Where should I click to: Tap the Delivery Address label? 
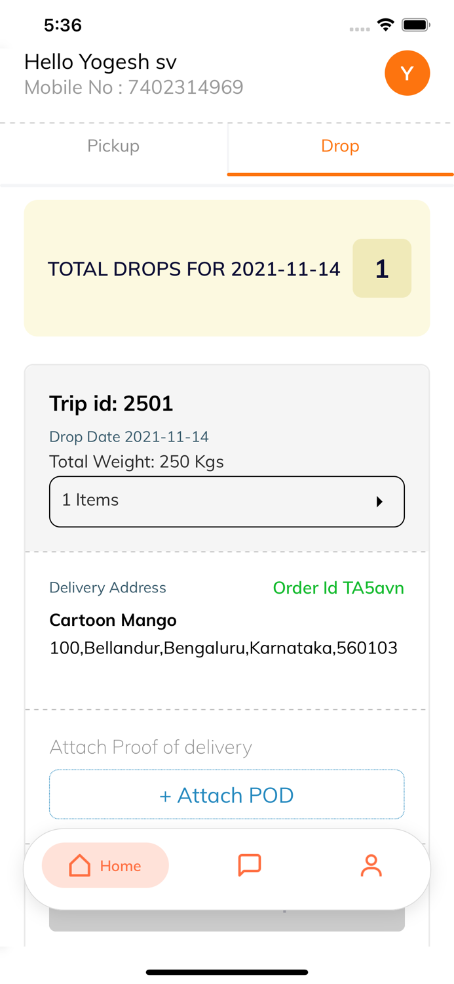point(107,588)
